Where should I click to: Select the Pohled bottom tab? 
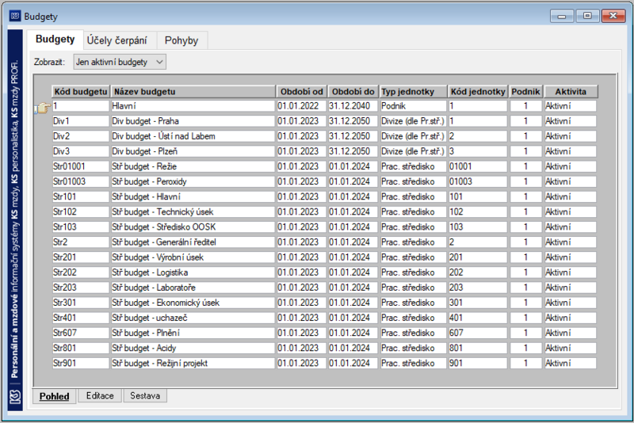point(54,396)
